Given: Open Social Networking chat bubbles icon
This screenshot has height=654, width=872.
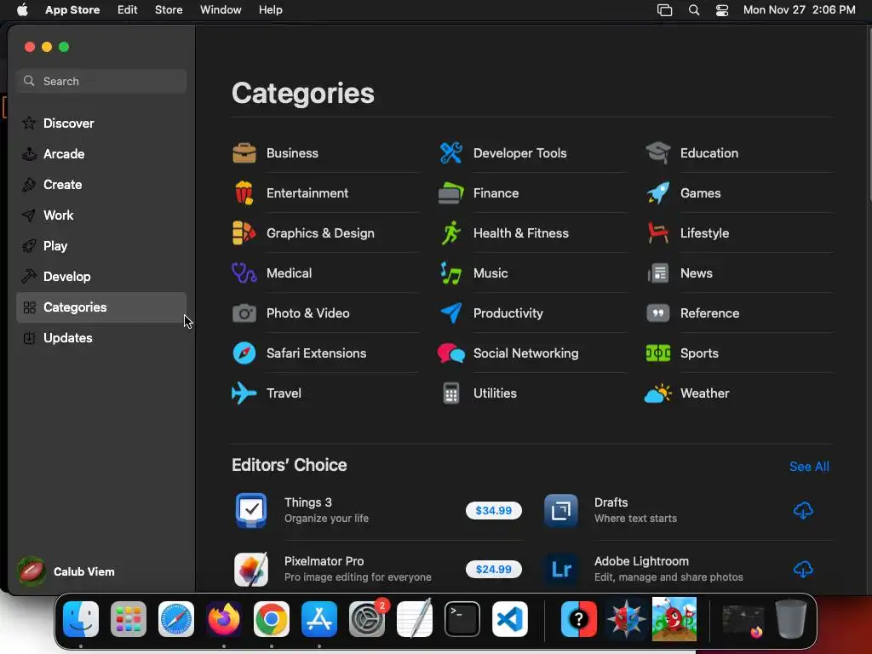Looking at the screenshot, I should point(451,353).
